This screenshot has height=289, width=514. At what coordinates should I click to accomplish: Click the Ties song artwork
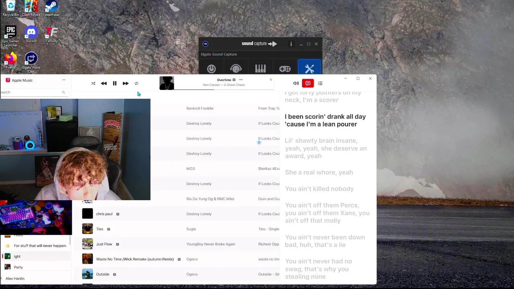87,229
